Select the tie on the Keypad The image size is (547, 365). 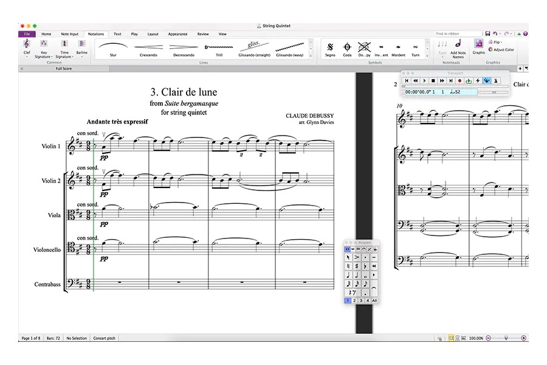(x=374, y=288)
